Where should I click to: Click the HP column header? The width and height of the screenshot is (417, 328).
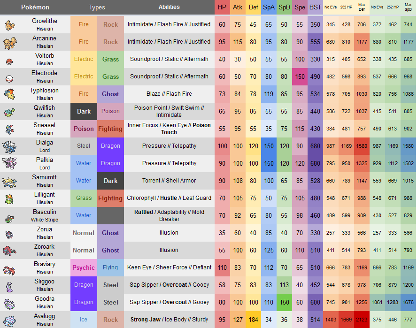click(x=222, y=8)
